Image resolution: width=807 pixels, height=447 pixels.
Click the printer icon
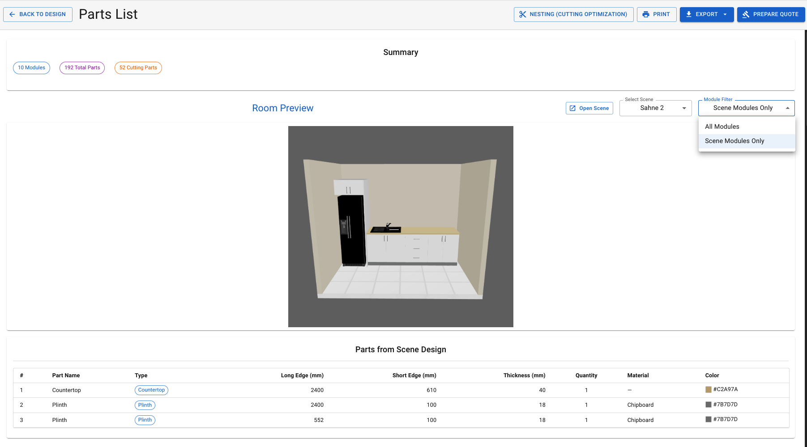point(646,14)
